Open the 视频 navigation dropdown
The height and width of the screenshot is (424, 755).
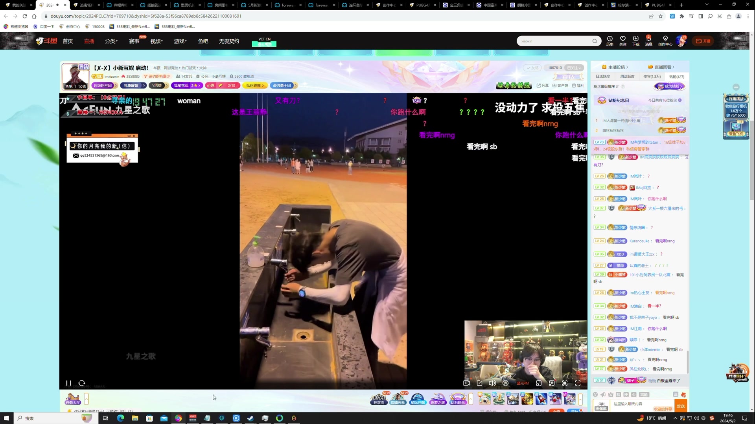(156, 41)
